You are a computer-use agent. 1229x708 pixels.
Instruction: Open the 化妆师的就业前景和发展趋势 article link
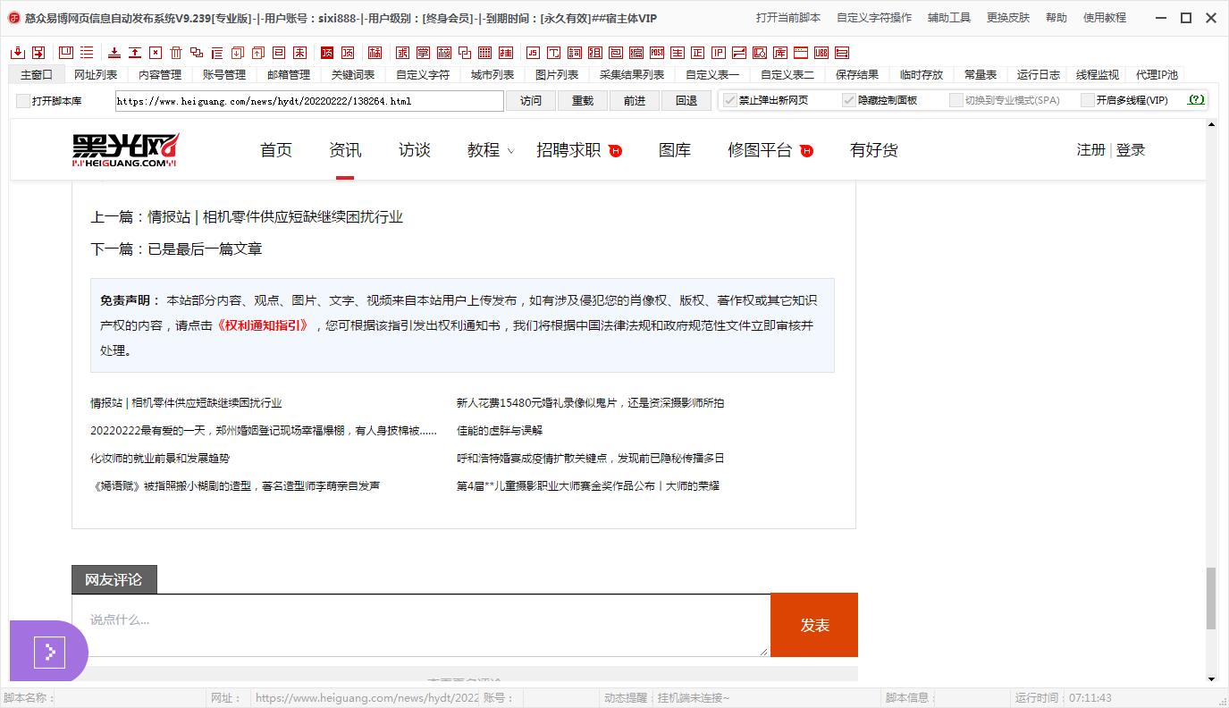point(160,459)
